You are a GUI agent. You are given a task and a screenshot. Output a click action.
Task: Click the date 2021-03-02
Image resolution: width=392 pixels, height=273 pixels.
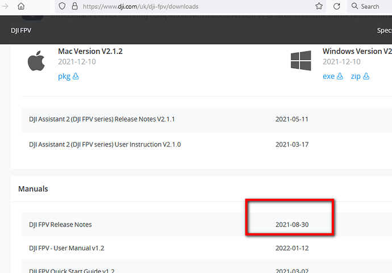(x=292, y=271)
